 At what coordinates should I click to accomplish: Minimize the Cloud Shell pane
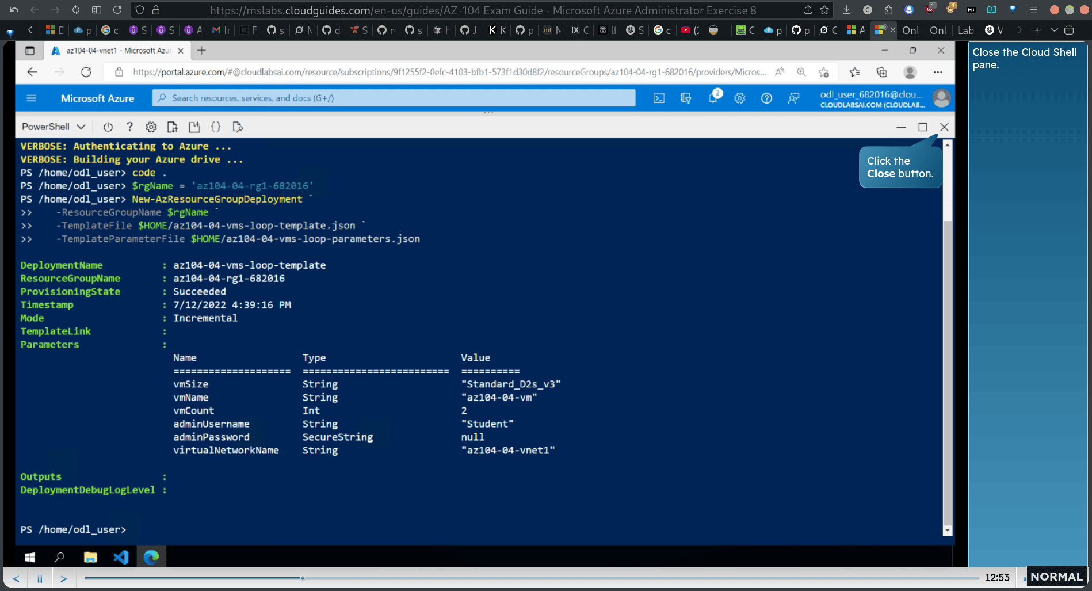tap(901, 127)
